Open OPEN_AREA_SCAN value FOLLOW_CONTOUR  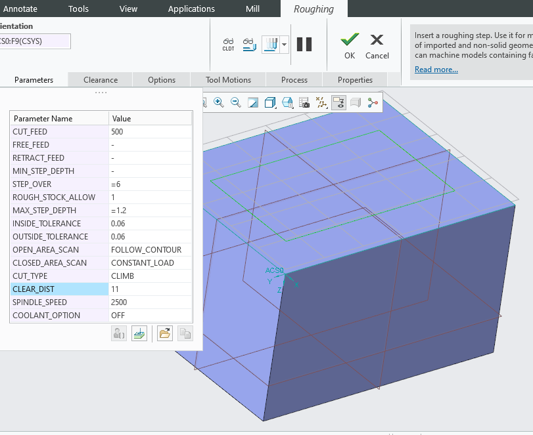click(151, 250)
